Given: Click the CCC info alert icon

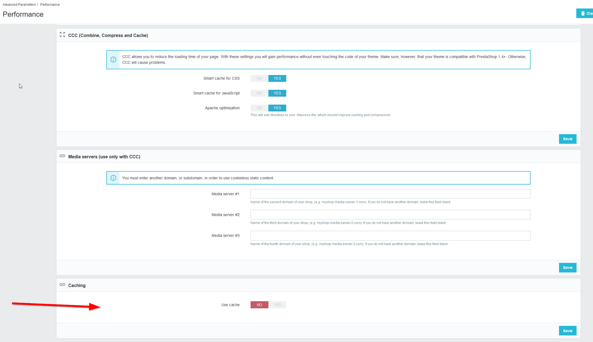Looking at the screenshot, I should coord(113,60).
